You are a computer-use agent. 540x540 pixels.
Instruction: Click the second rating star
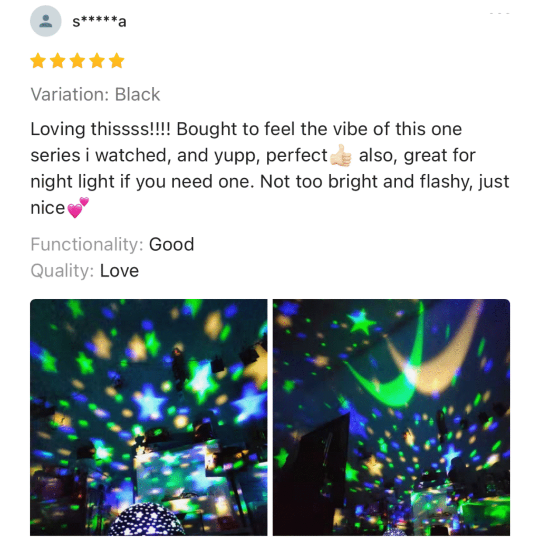coord(57,61)
